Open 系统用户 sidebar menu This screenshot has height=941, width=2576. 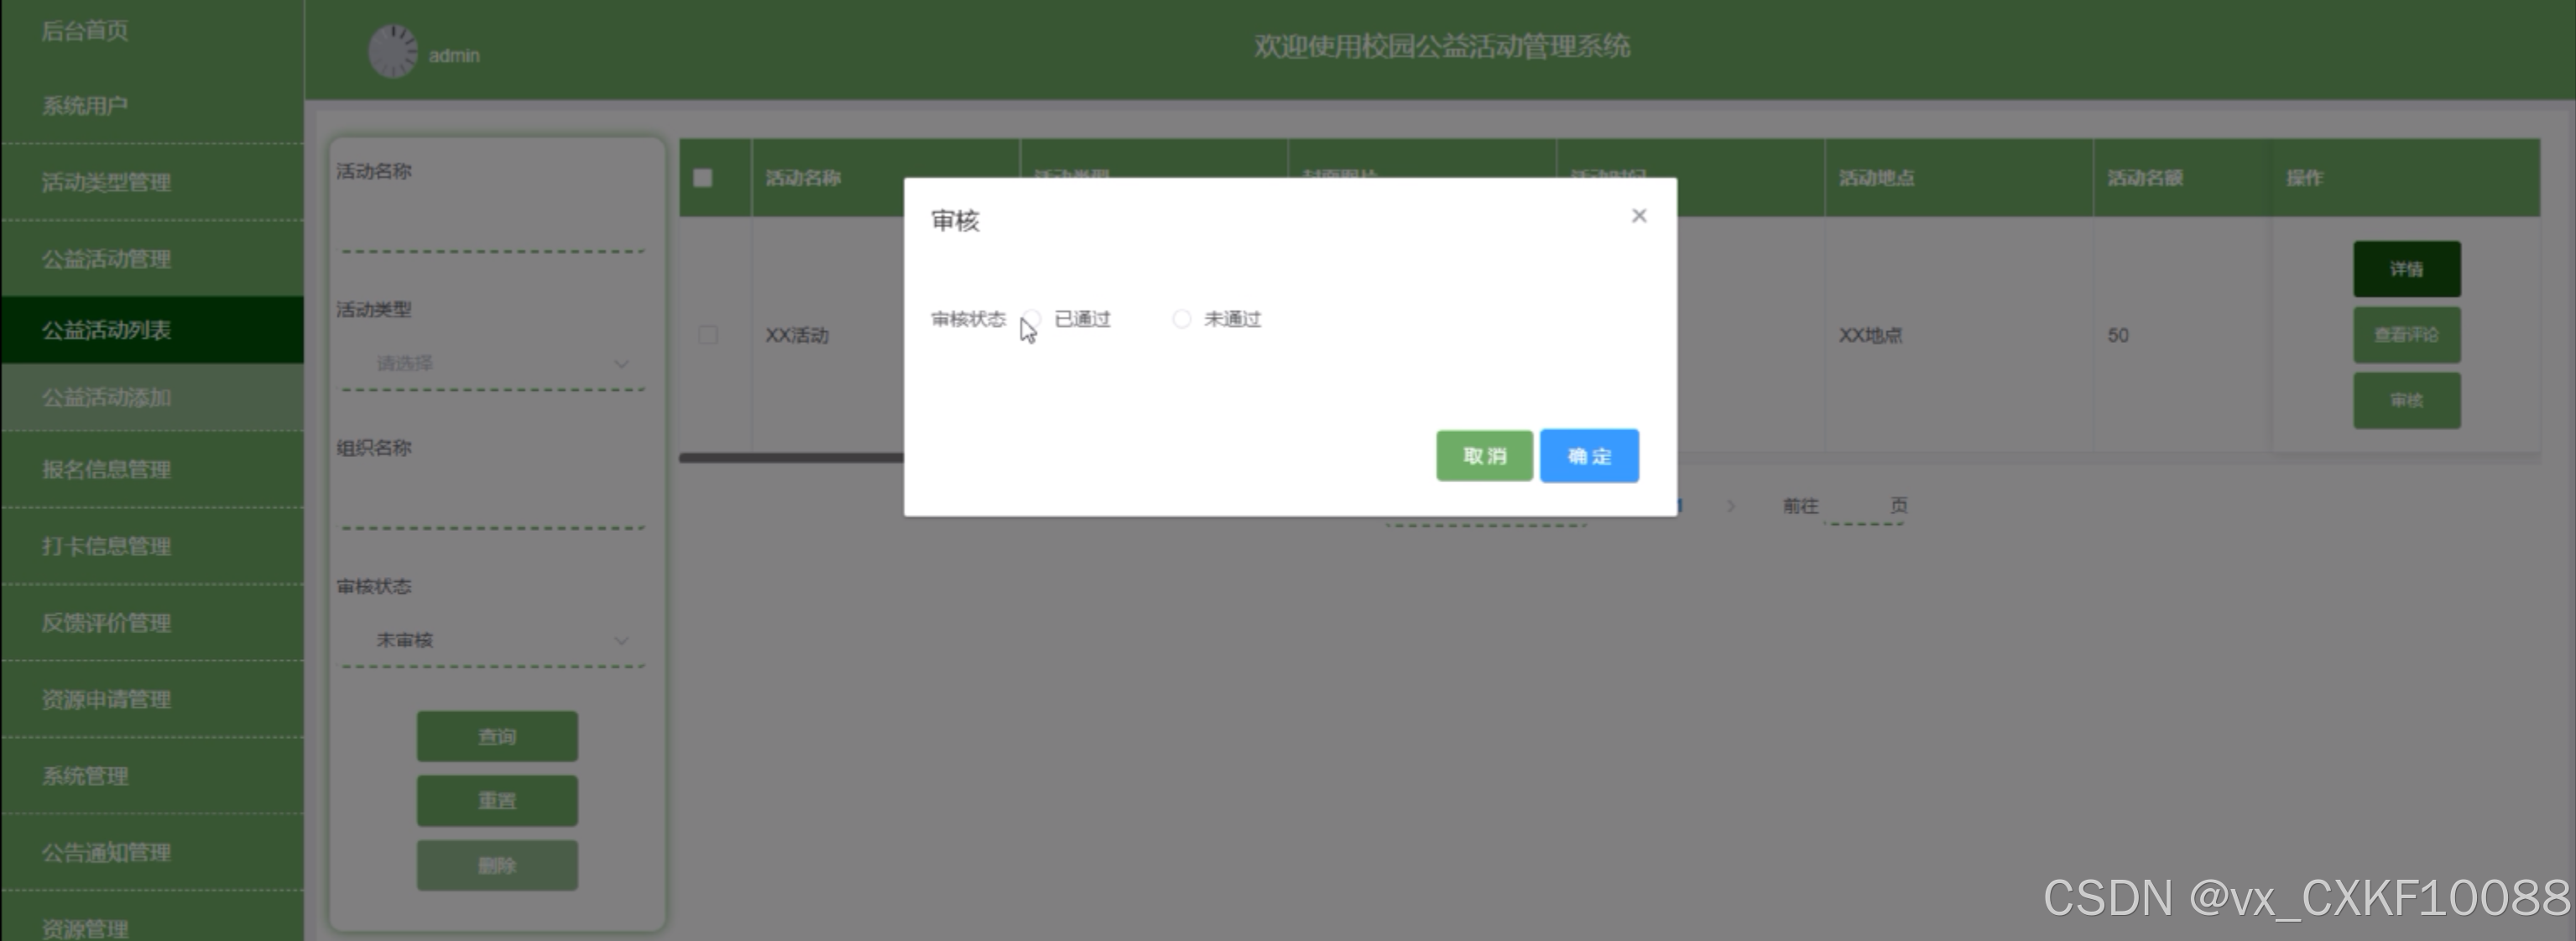[x=85, y=106]
